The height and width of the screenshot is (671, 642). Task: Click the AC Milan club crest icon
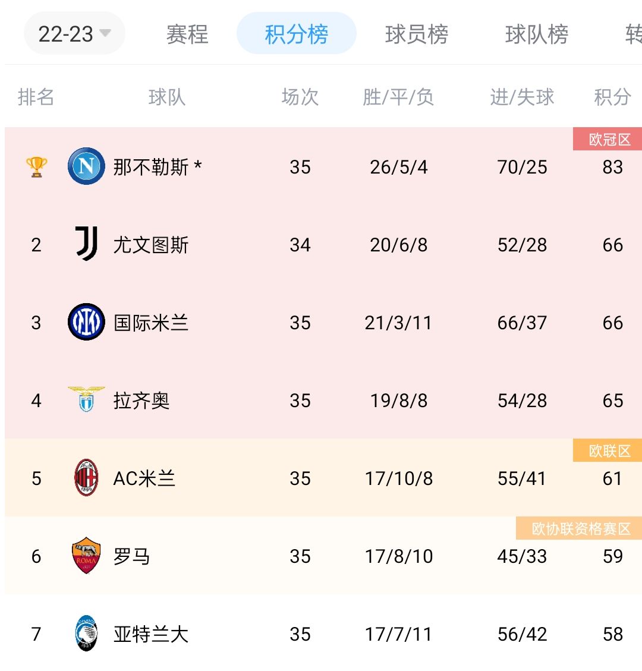[x=86, y=478]
